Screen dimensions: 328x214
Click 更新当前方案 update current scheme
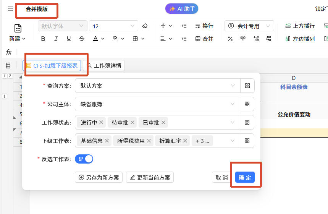point(150,177)
